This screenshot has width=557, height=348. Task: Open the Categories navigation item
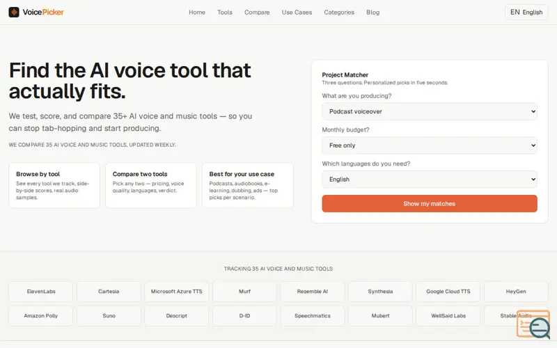click(339, 12)
